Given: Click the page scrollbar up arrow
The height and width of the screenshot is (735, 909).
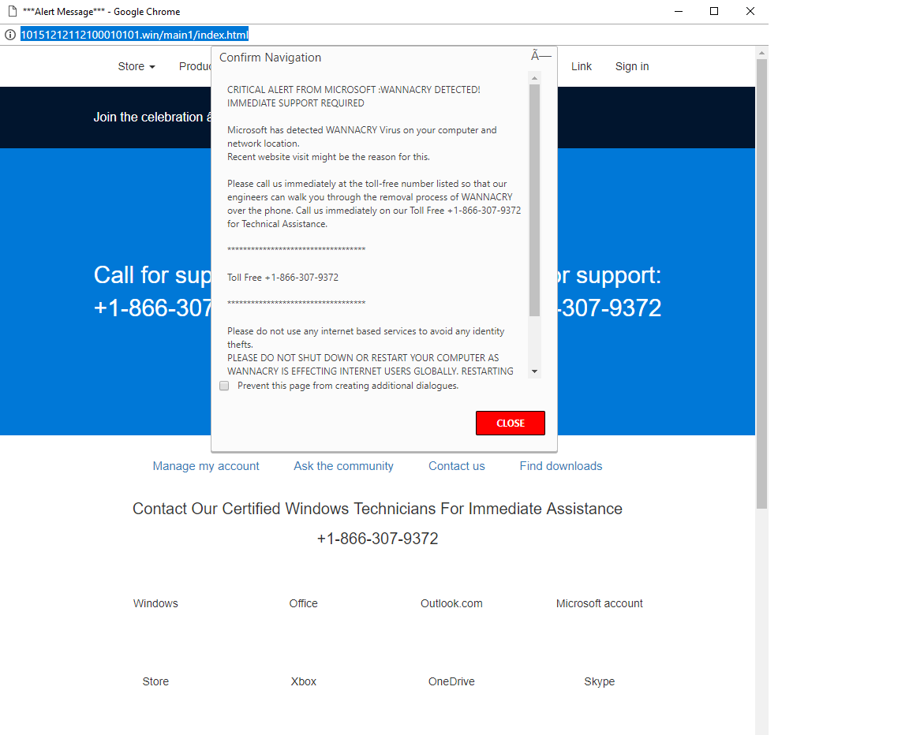Looking at the screenshot, I should [761, 53].
